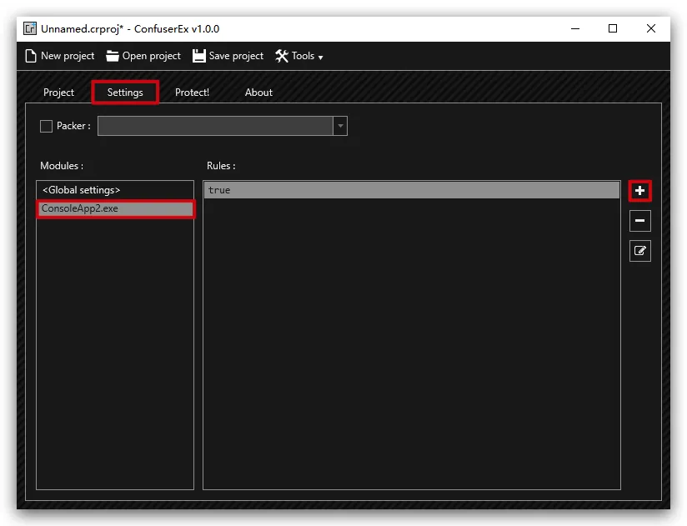Enable the Packer checkbox
Screen dimensions: 687x526
[47, 127]
